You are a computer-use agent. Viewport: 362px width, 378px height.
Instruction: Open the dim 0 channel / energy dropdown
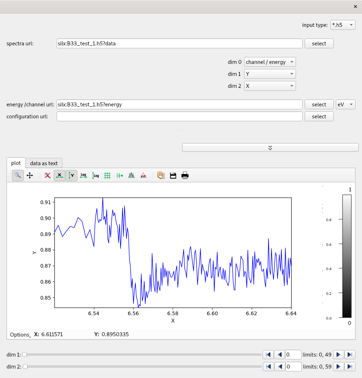270,62
